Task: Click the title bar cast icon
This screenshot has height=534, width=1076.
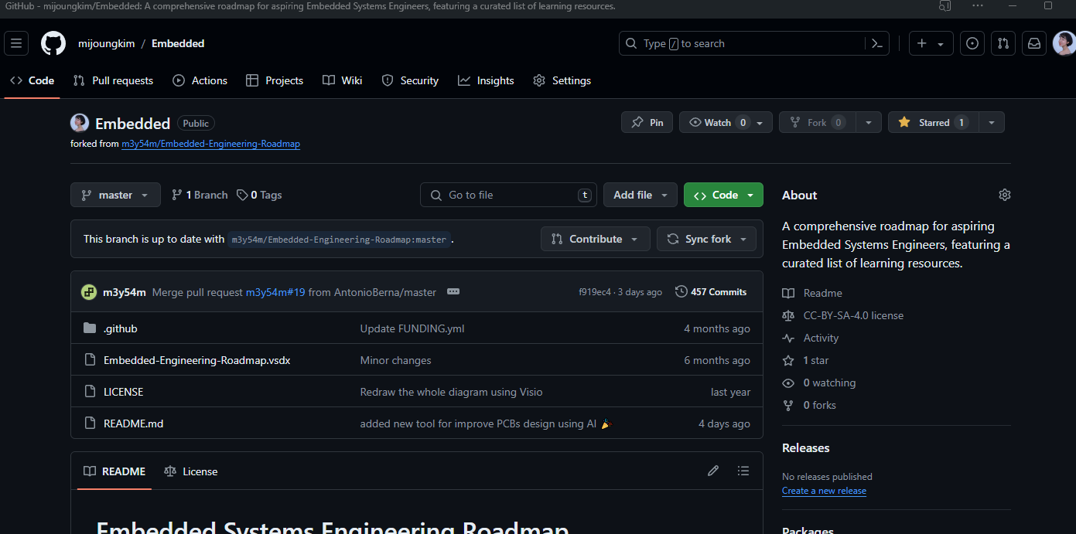Action: click(944, 6)
